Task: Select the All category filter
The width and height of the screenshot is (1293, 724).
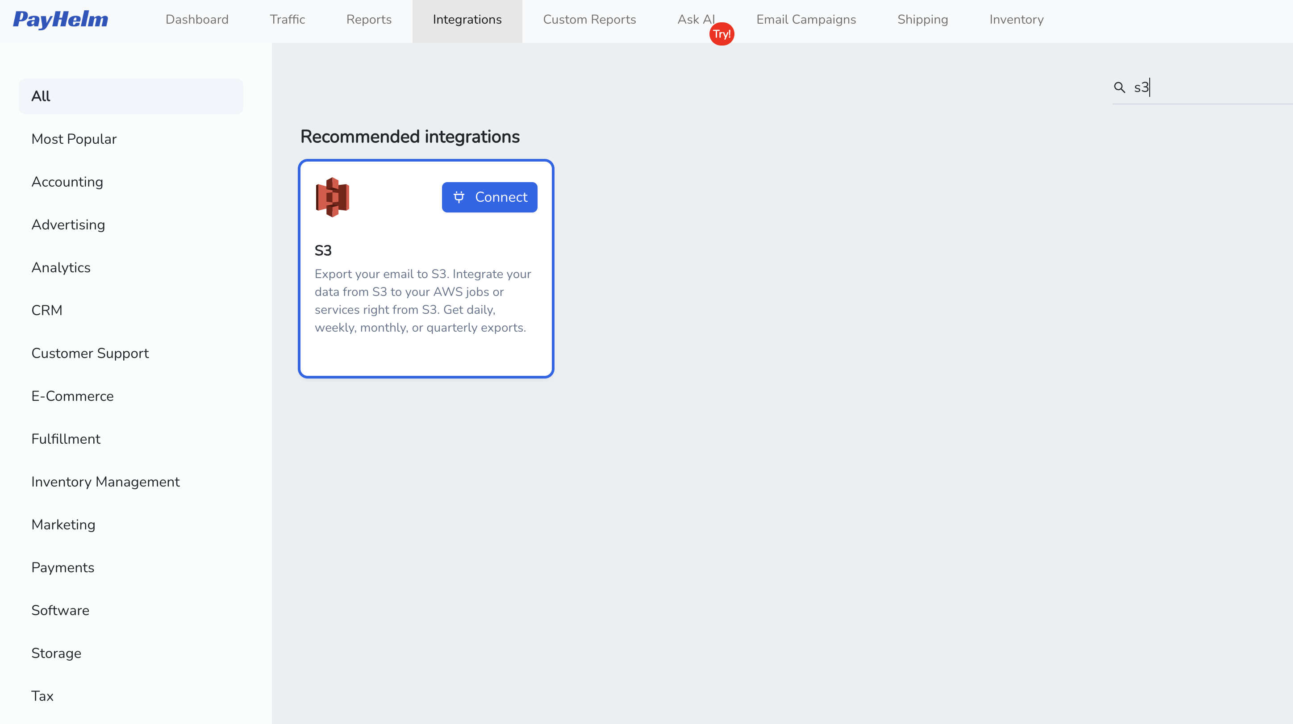Action: (x=130, y=96)
